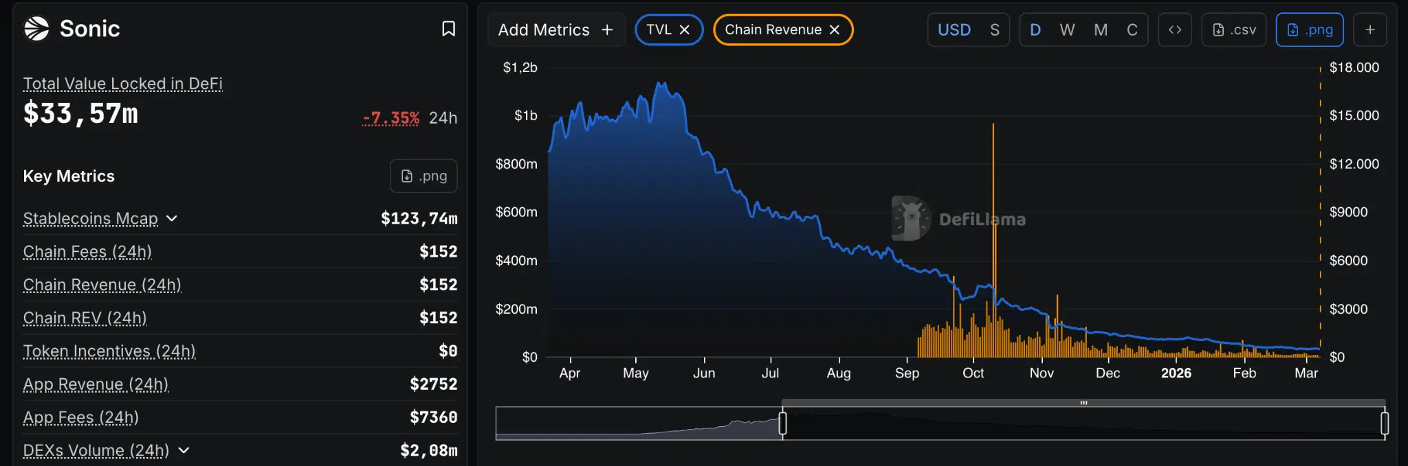Export chart as .png from toolbar
1408x466 pixels.
pos(1309,30)
